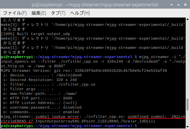
Task: Minimize the terminal window
Action: tap(172, 5)
